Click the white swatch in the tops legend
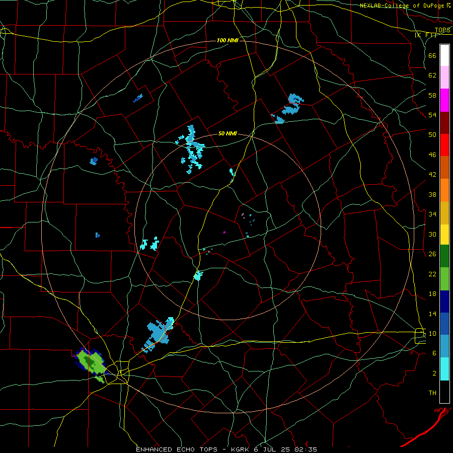453x453 pixels. (444, 55)
